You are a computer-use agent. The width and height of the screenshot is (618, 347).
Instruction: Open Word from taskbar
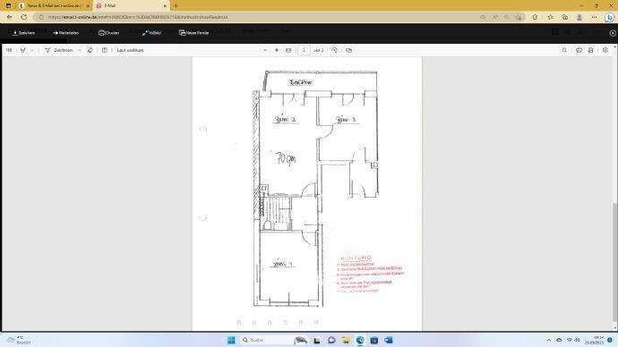pyautogui.click(x=389, y=340)
